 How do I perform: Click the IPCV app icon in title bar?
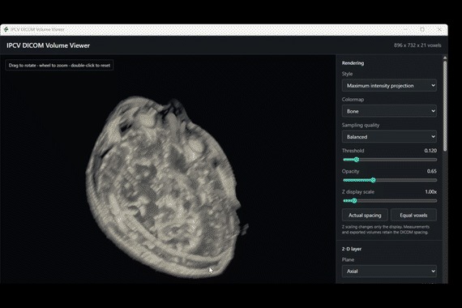[x=6, y=29]
